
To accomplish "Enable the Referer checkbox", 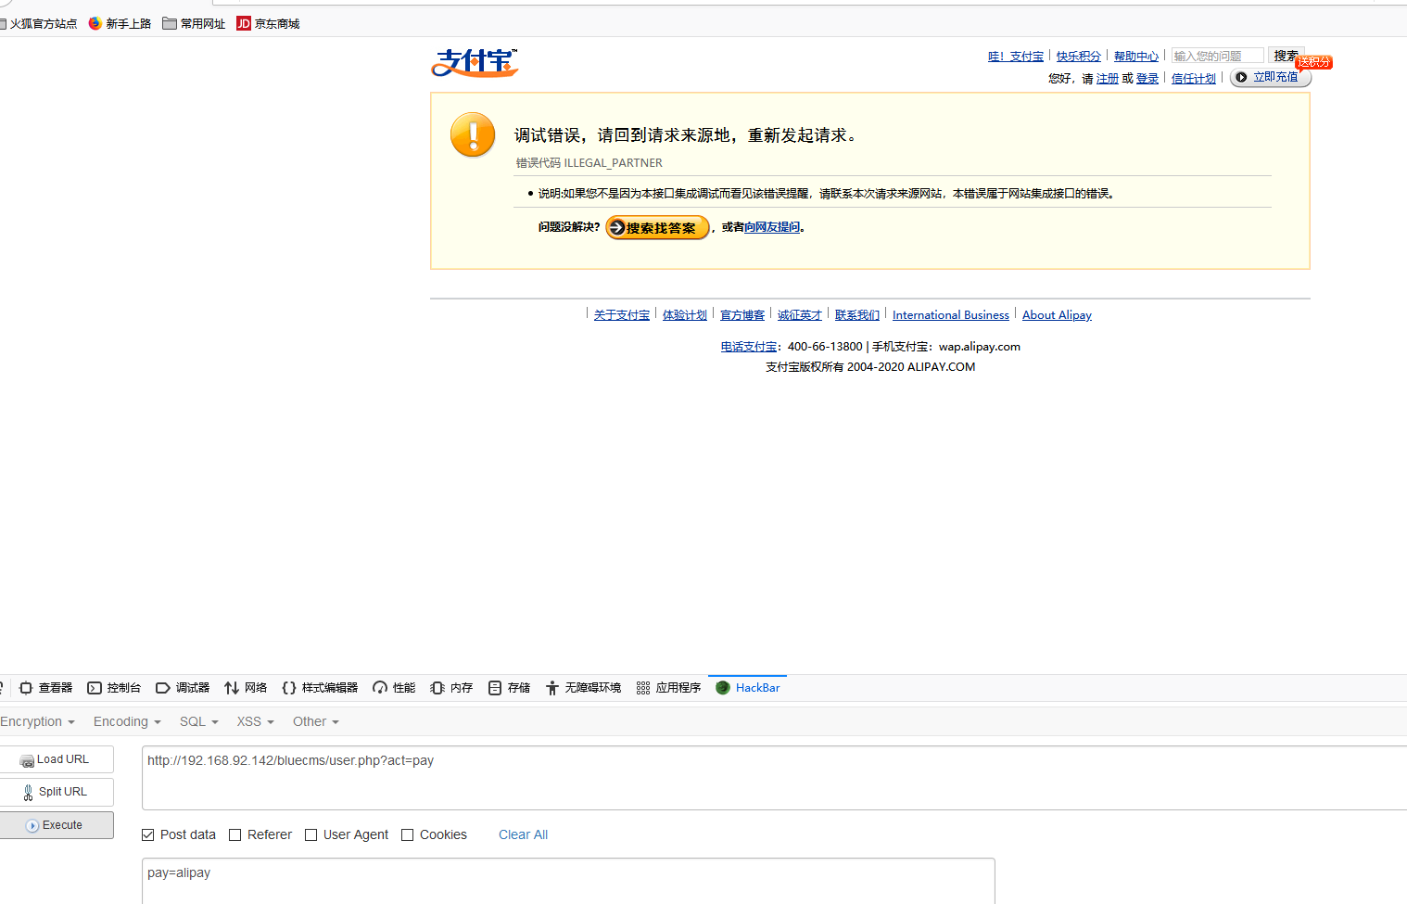I will point(235,835).
